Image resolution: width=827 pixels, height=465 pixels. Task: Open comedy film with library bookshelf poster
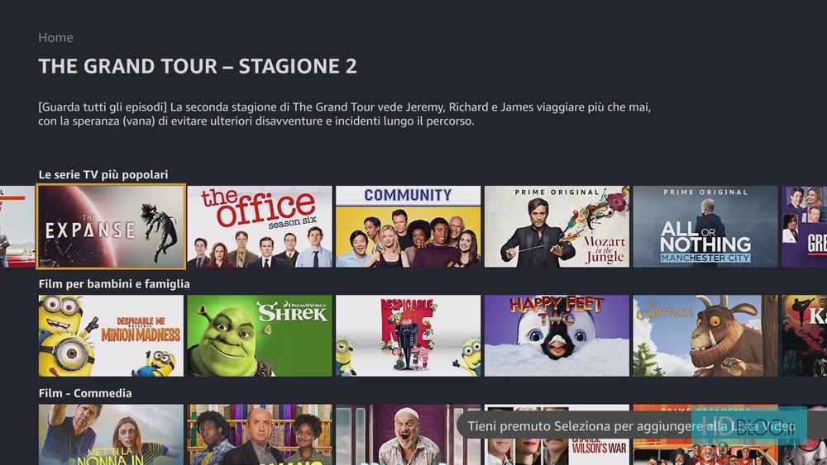point(260,434)
